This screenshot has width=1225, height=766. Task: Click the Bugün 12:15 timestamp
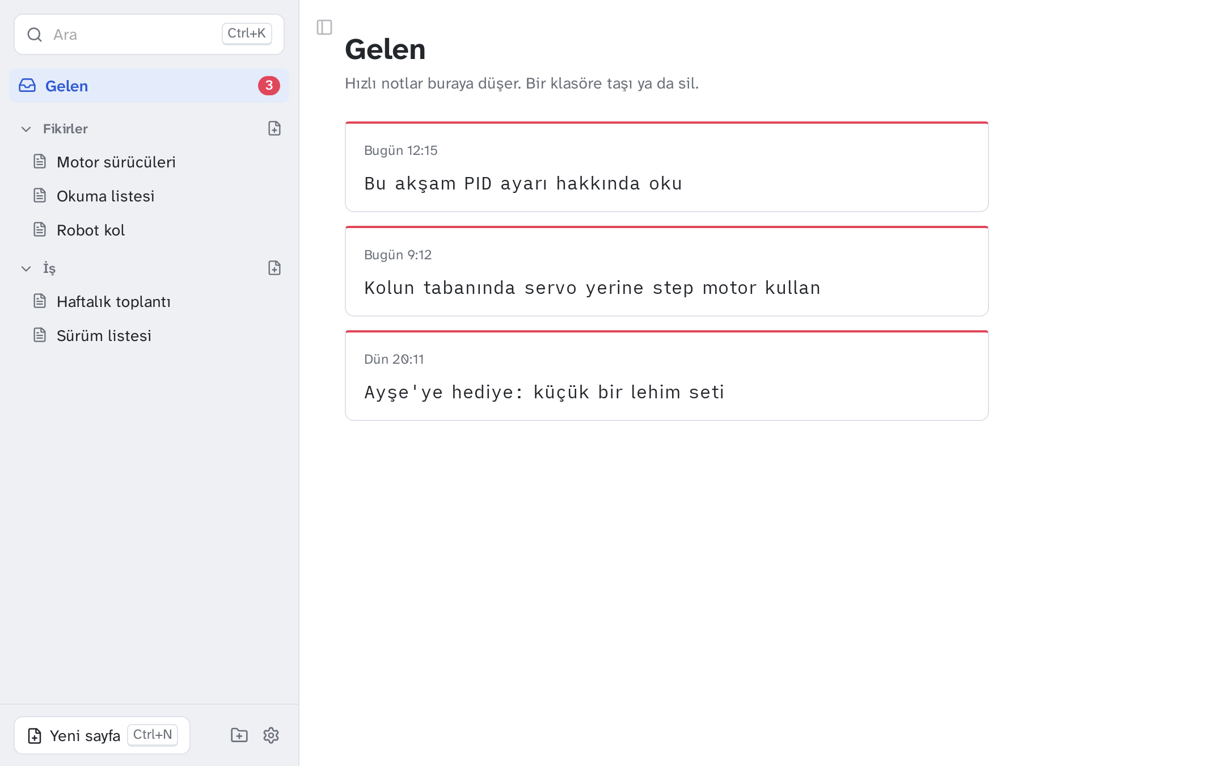(401, 150)
